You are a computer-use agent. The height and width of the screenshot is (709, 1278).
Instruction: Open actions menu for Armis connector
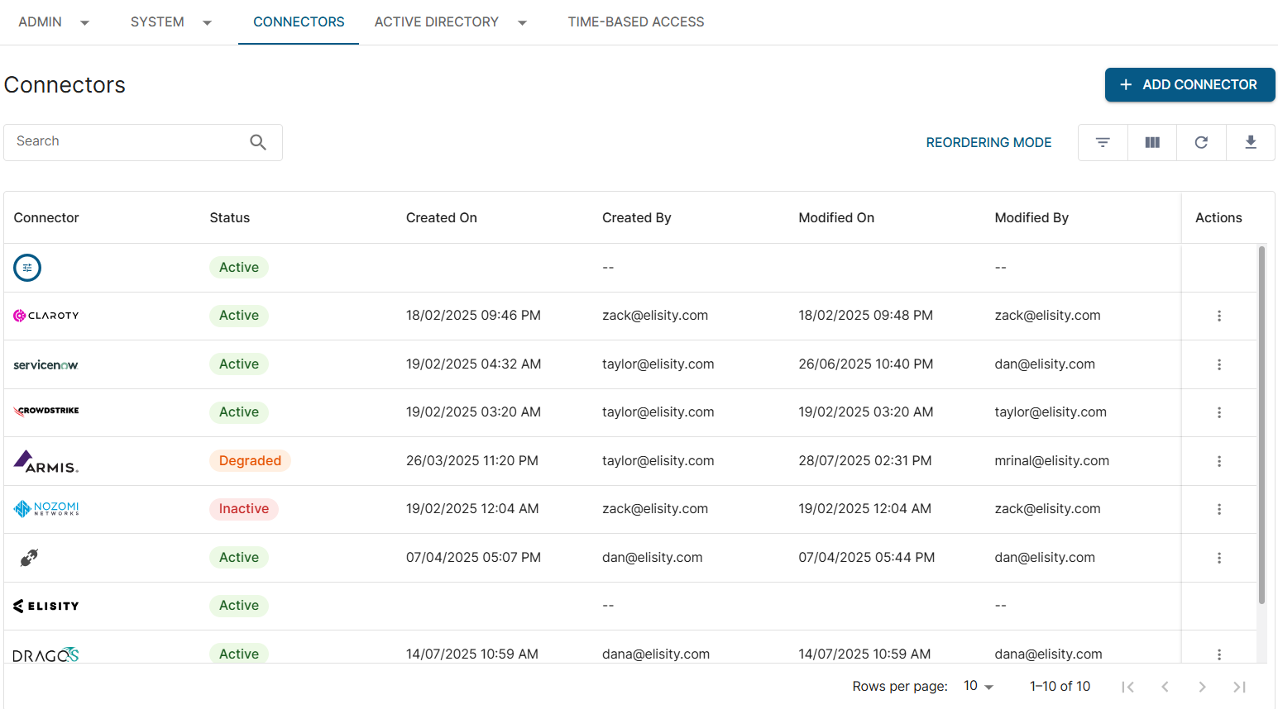coord(1218,461)
